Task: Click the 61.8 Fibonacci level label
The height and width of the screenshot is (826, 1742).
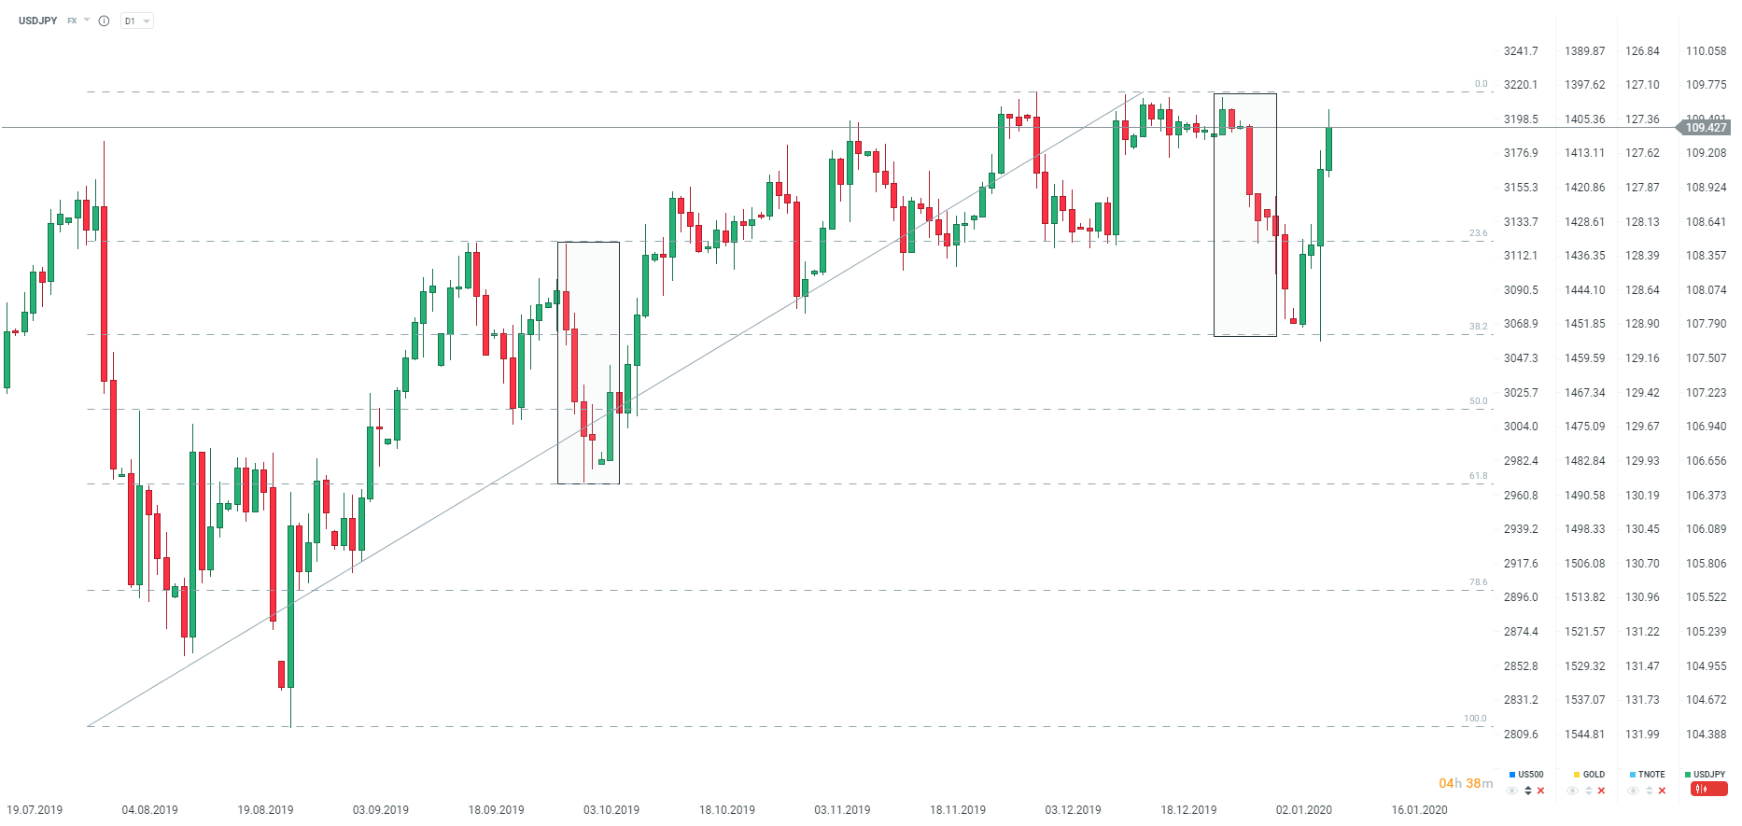Action: point(1478,476)
